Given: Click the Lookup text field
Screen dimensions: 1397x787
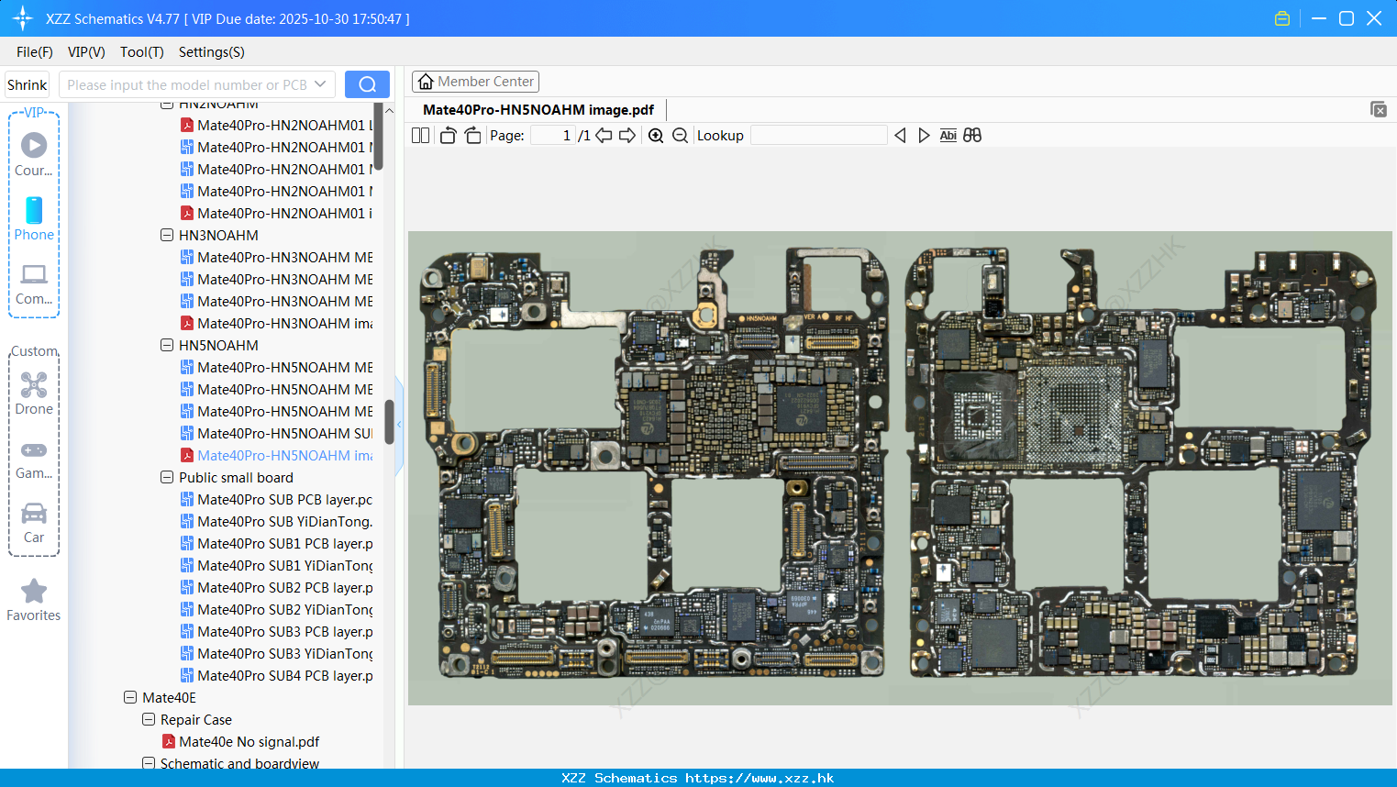Looking at the screenshot, I should [x=819, y=136].
